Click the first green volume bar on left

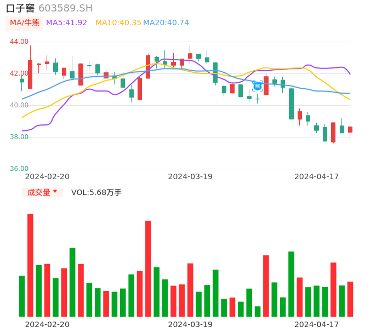[22, 296]
